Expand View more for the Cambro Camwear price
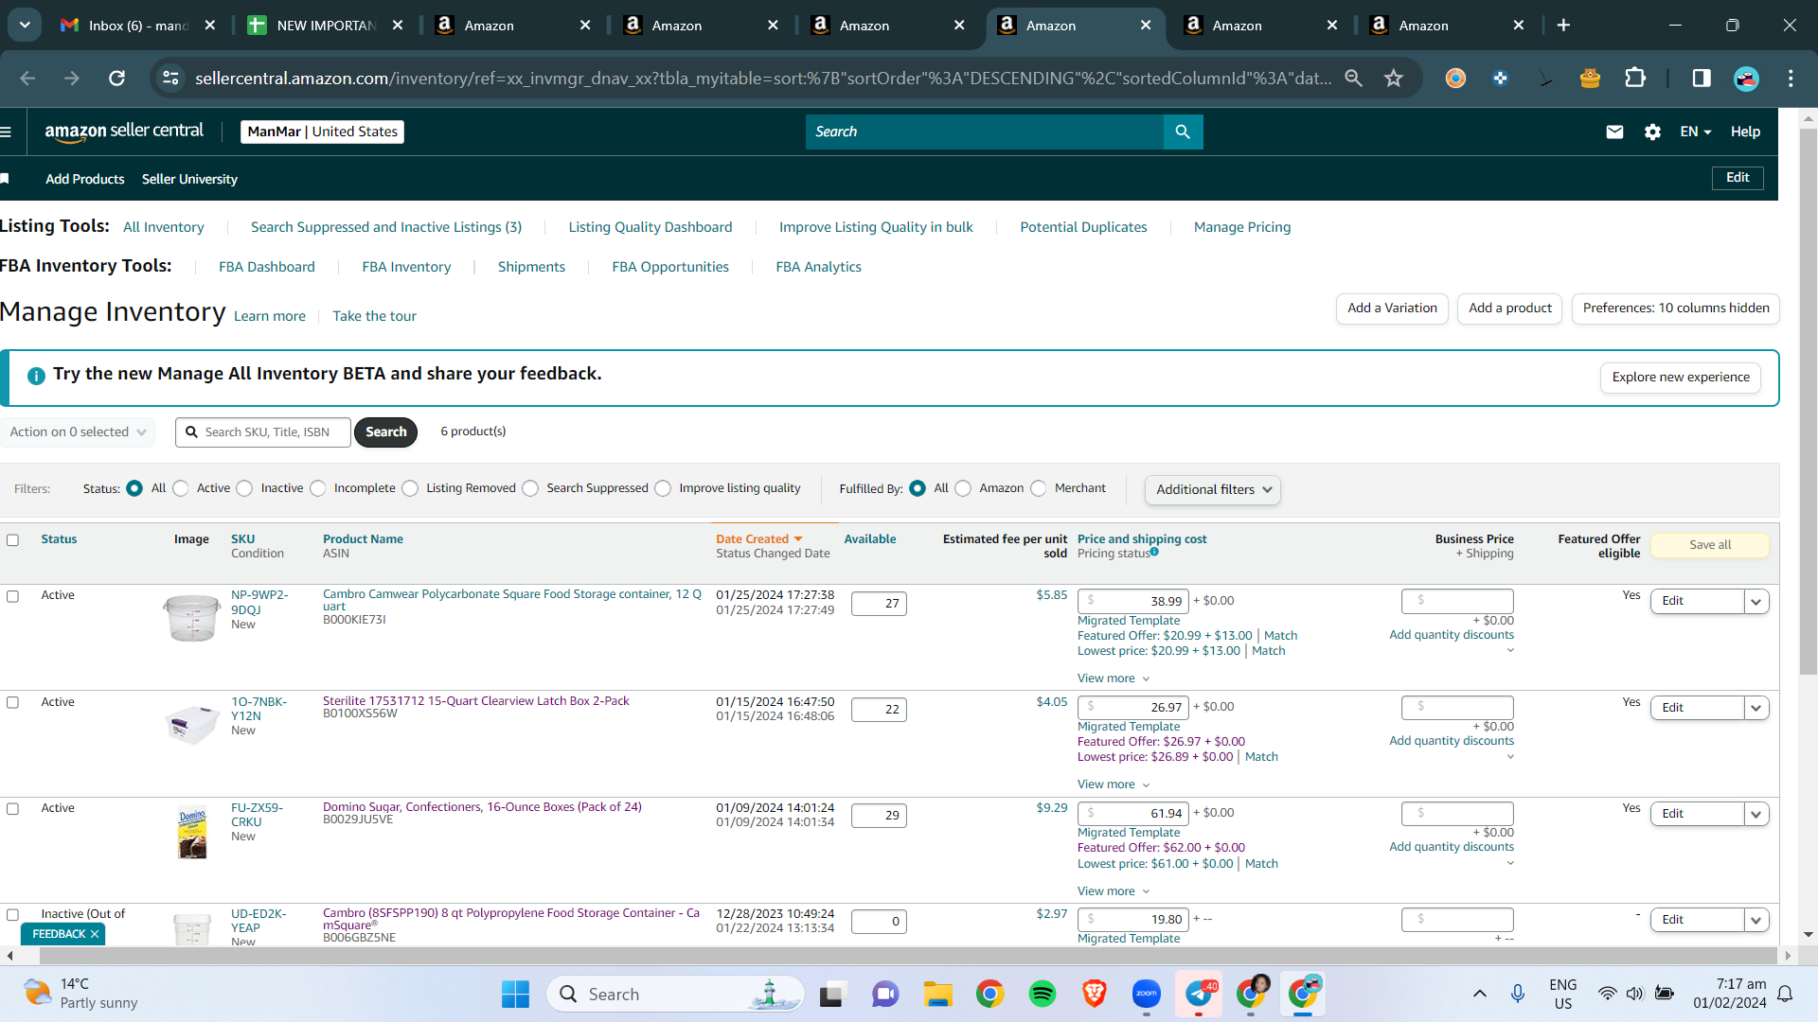The width and height of the screenshot is (1818, 1022). 1114,678
